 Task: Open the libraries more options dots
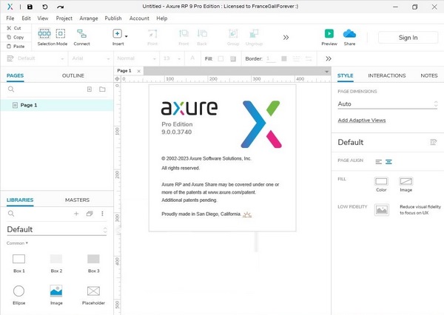tap(102, 214)
